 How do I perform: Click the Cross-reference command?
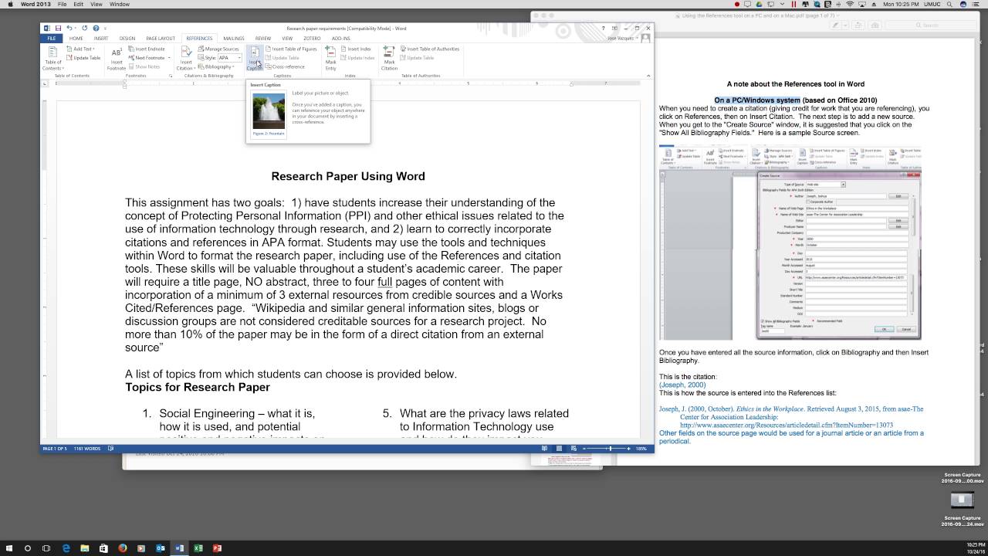[x=286, y=66]
